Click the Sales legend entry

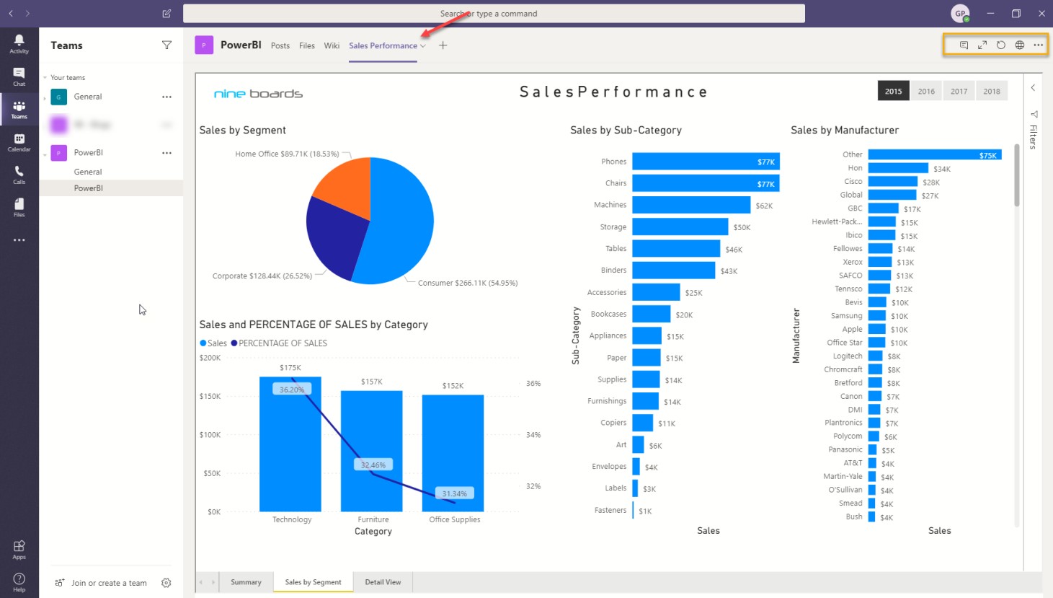tap(213, 343)
